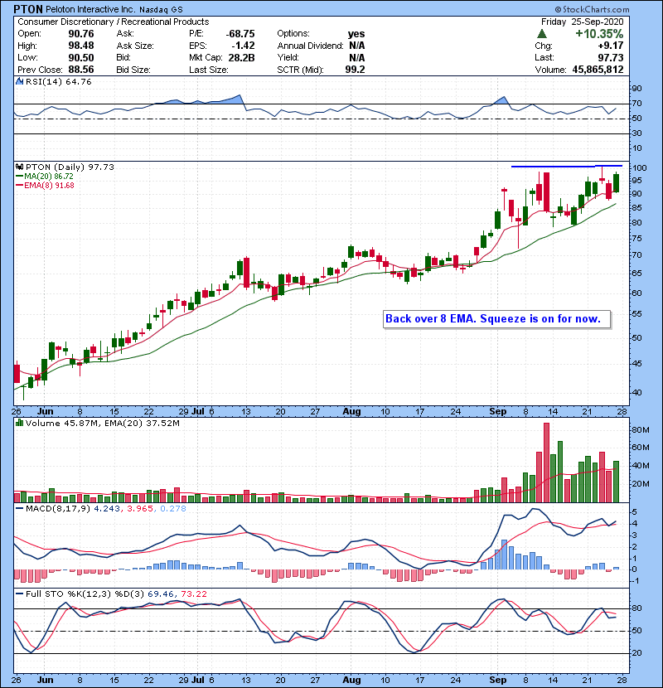Click the 'Jul' label on price chart axis
The image size is (663, 688).
(x=198, y=412)
